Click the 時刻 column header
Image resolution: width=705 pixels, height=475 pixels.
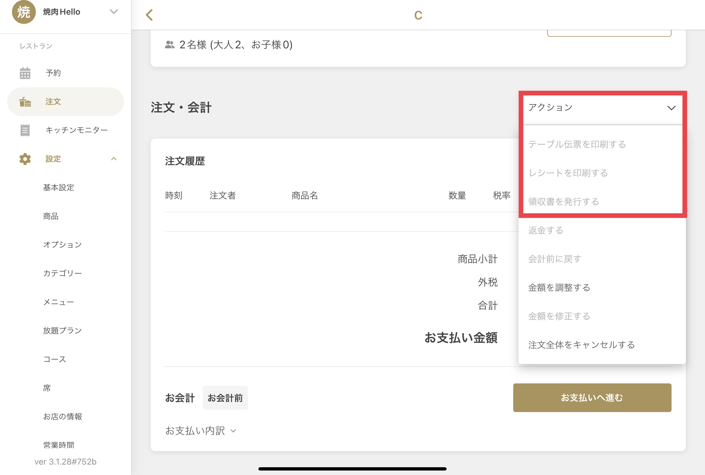coord(174,195)
